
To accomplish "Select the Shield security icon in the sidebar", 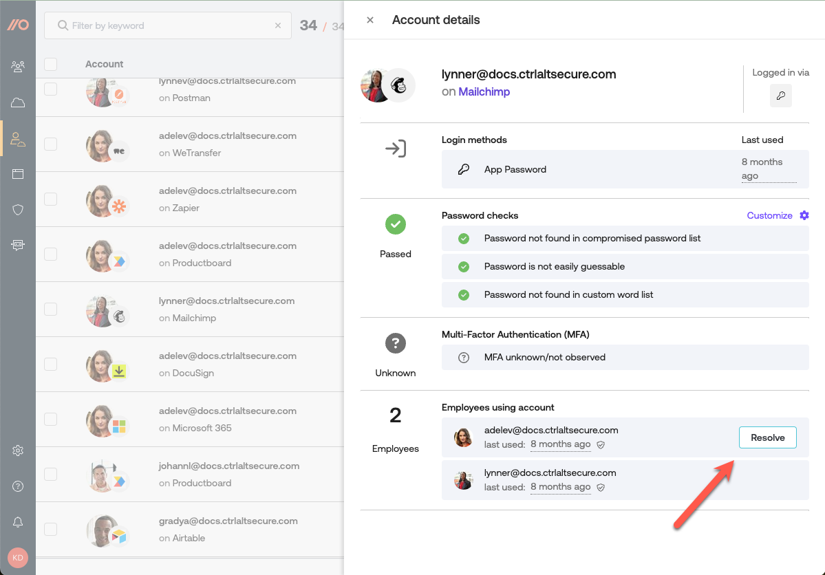I will click(x=17, y=210).
